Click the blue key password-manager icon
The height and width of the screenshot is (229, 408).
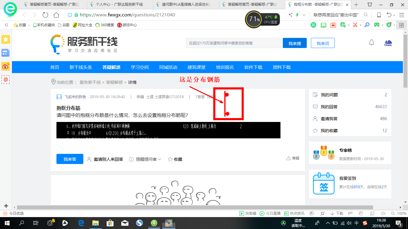click(x=367, y=25)
